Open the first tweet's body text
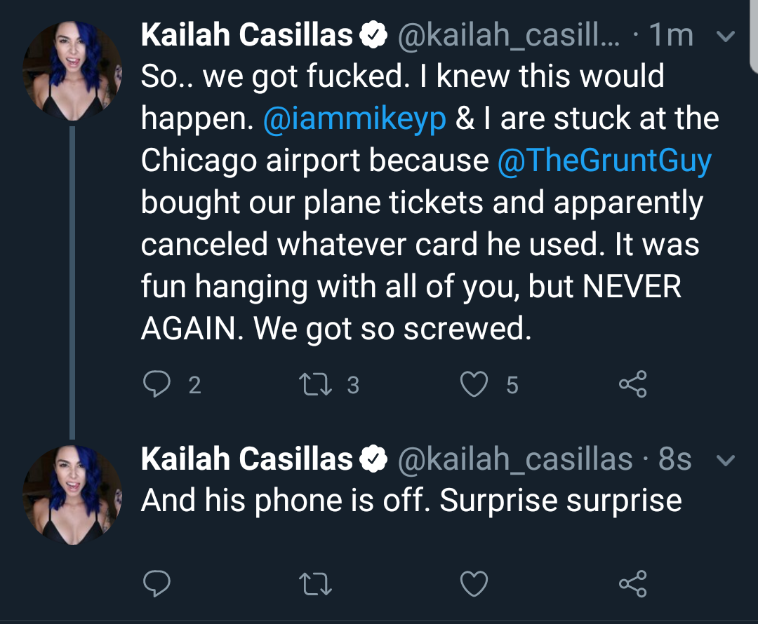The image size is (758, 624). tap(430, 203)
